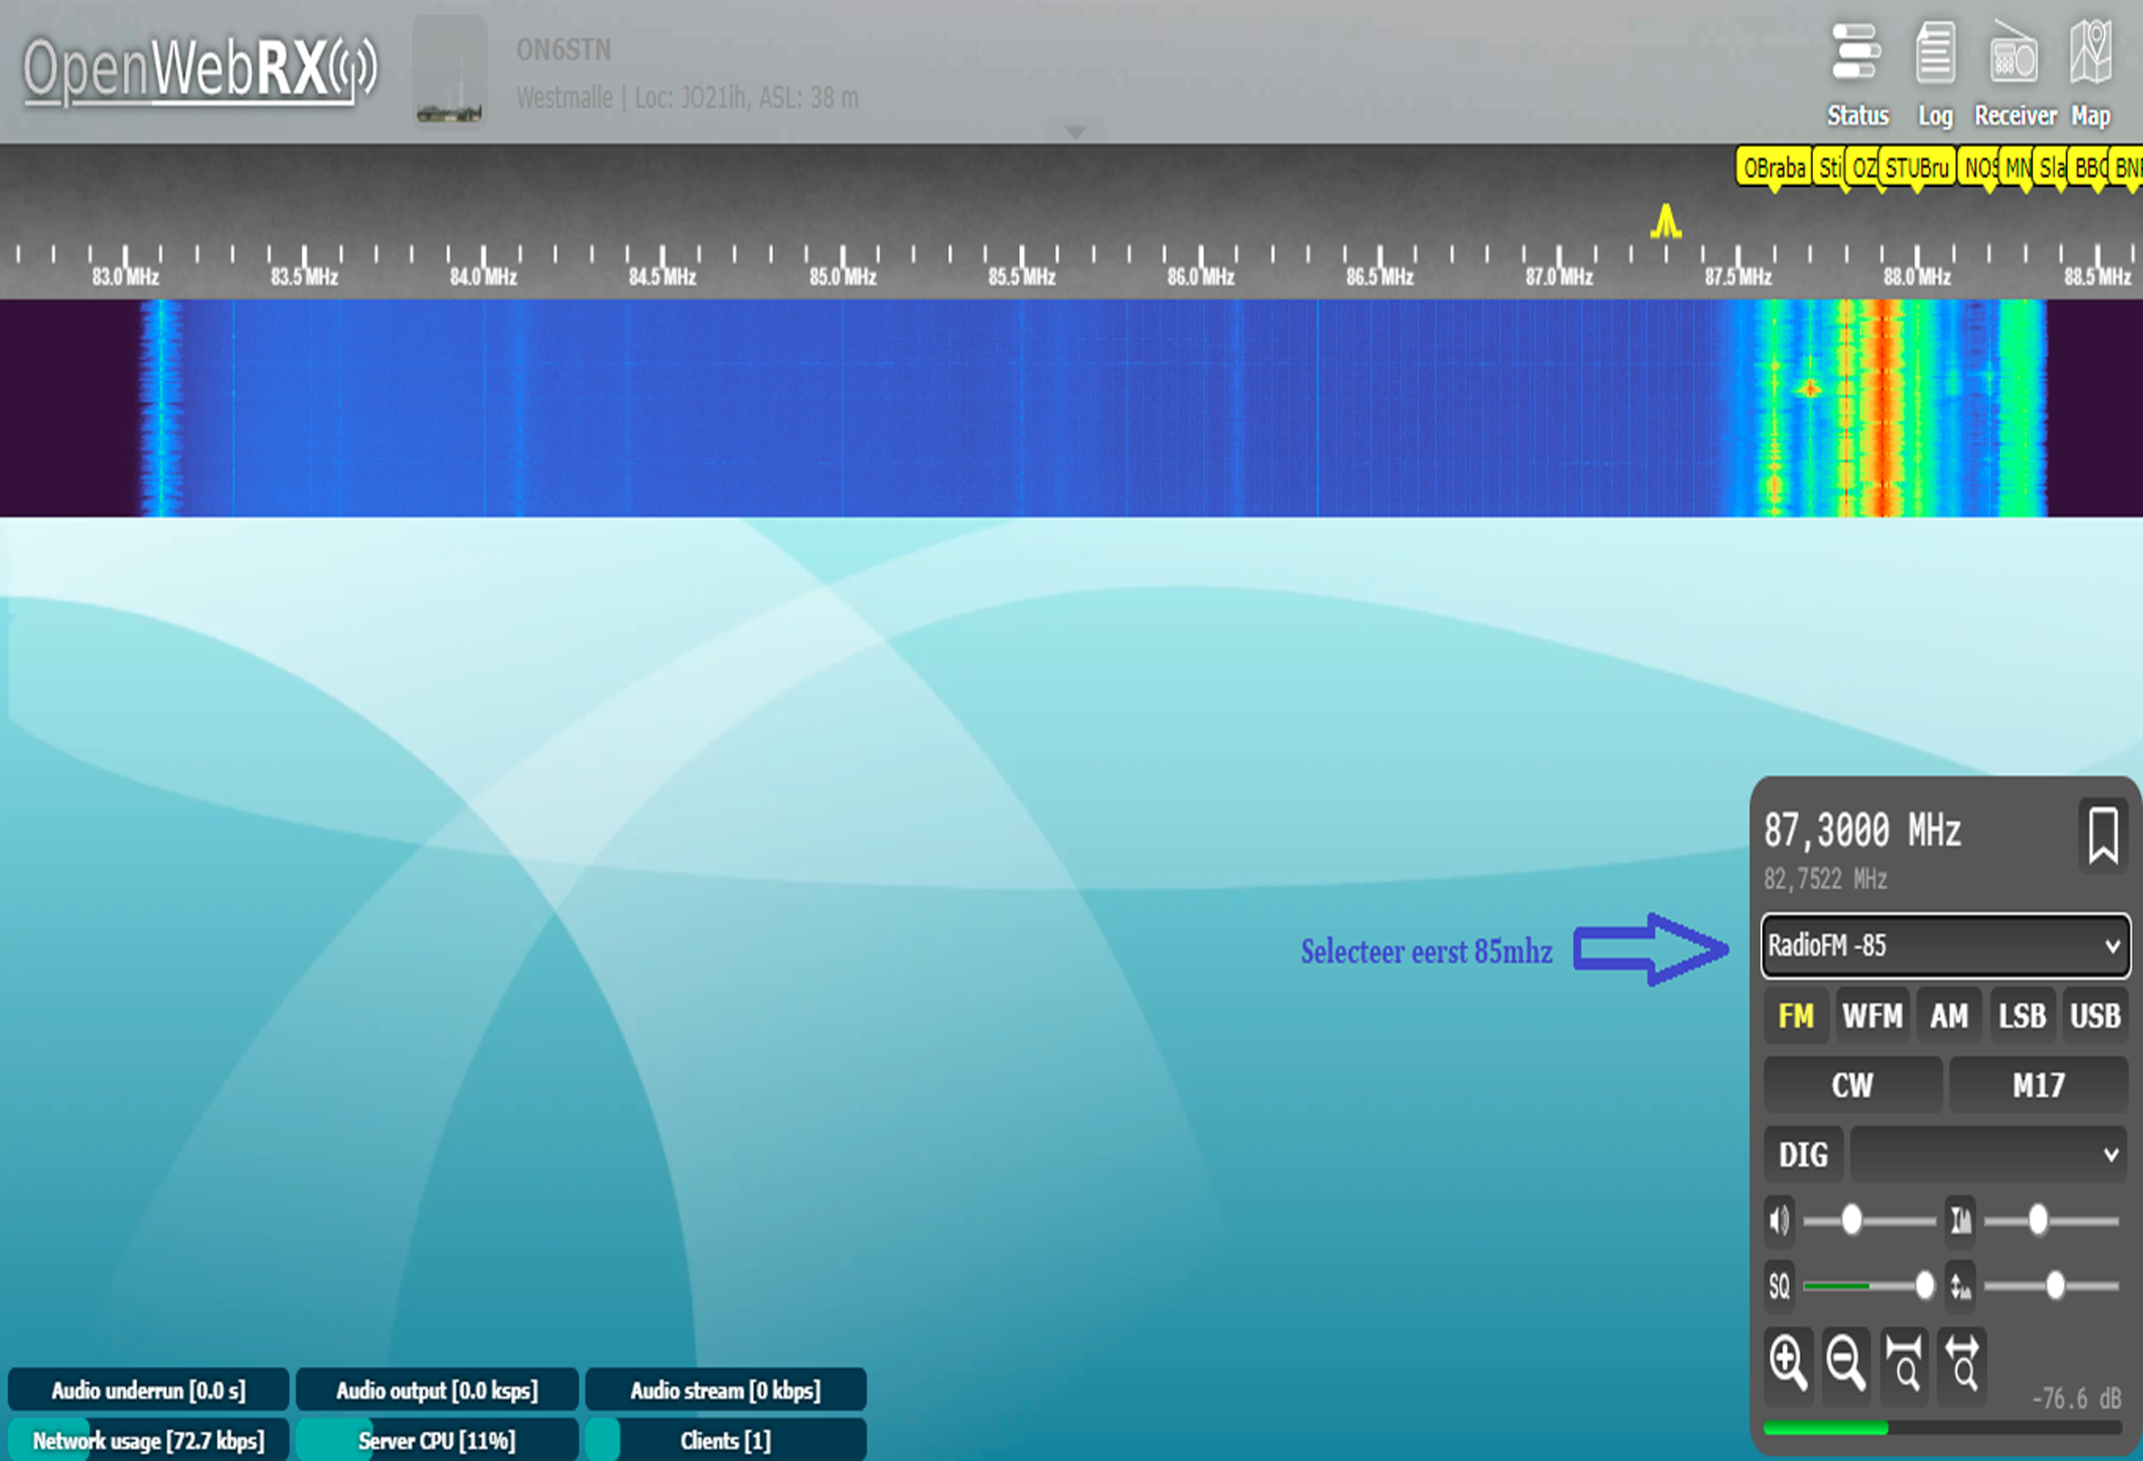2143x1461 pixels.
Task: Click the OpenWebRX logo
Action: pyautogui.click(x=201, y=71)
